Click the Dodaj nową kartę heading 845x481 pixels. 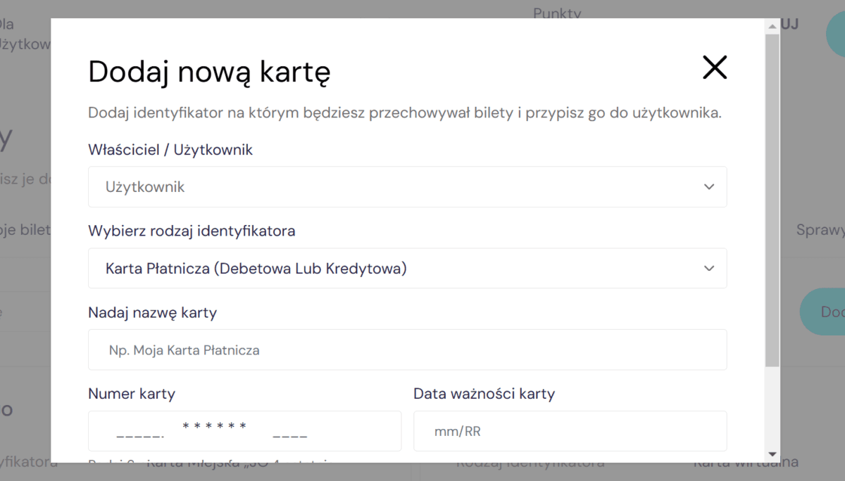coord(209,72)
